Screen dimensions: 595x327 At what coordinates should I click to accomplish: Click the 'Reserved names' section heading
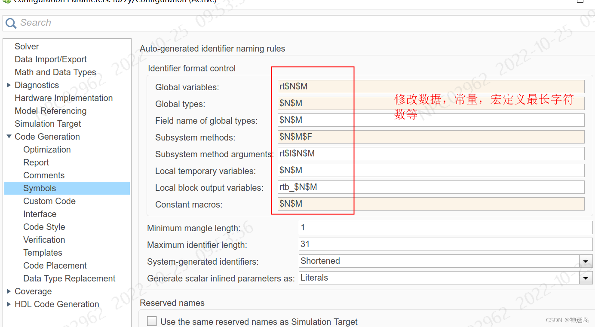[172, 303]
